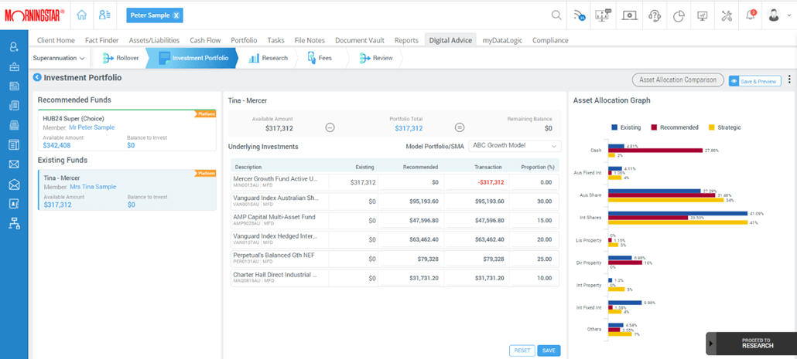This screenshot has height=359, width=797.
Task: Click the red Recommended legend swatch
Action: click(652, 127)
